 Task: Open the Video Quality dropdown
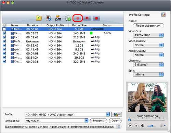(148, 45)
